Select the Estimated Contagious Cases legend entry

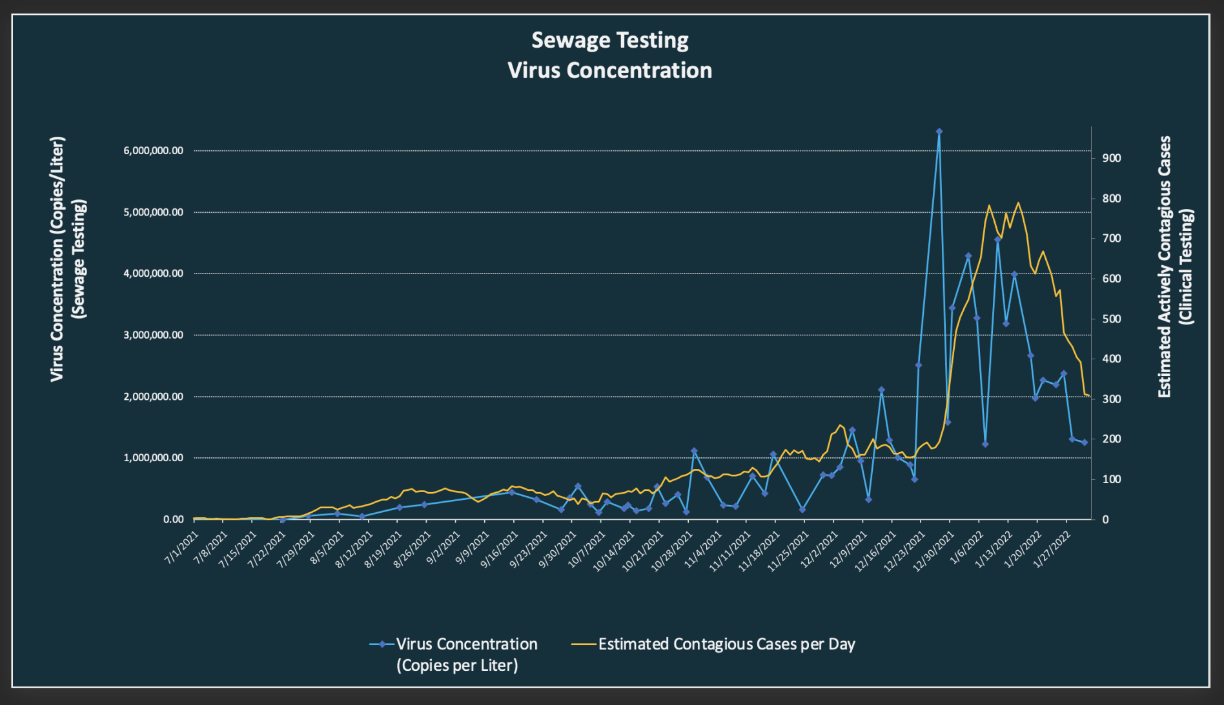(x=726, y=644)
